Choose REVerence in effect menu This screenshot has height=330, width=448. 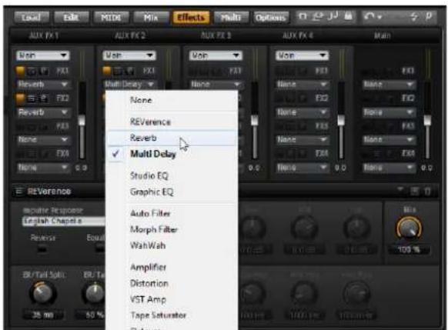click(x=172, y=122)
